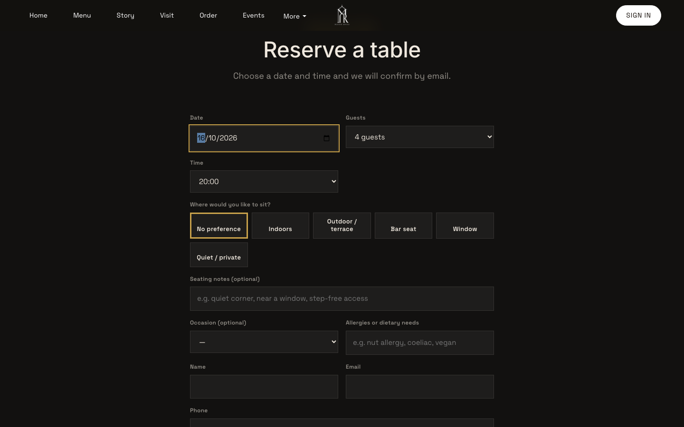Open the Guests dropdown
Image resolution: width=684 pixels, height=427 pixels.
[420, 137]
